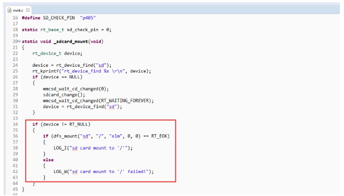Screen dimensions: 344x196
Task: Click line number 16 in the gutter
Action: [15, 18]
